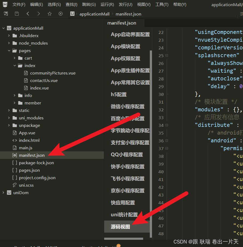Viewport: 243px width, 247px height.
Task: Click the uni.scss style file icon
Action: 15,185
